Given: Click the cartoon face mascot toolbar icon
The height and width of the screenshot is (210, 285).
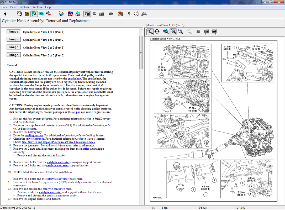Looking at the screenshot, I should [19, 14].
